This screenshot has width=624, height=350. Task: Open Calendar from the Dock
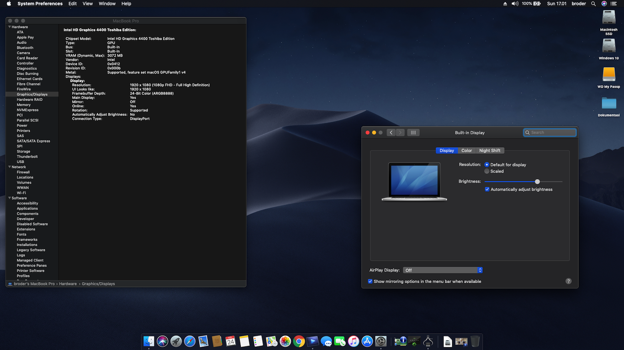point(231,341)
